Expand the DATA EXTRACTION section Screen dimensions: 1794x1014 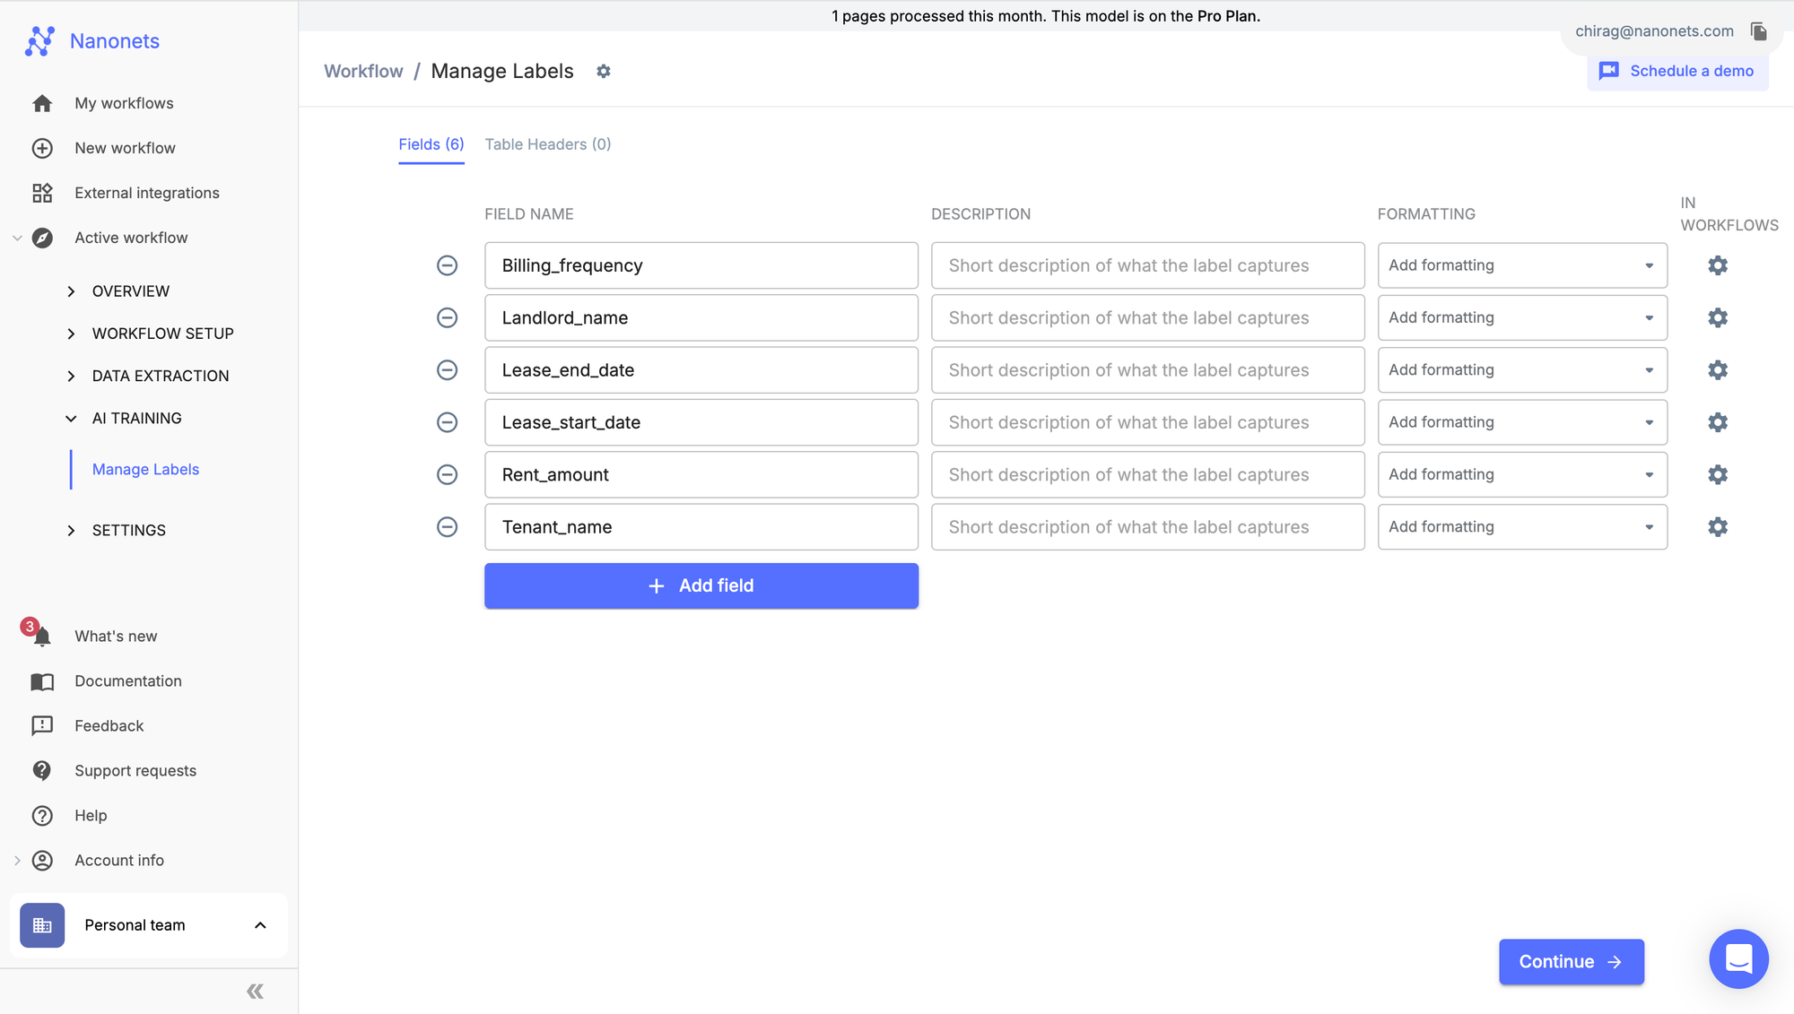(160, 376)
